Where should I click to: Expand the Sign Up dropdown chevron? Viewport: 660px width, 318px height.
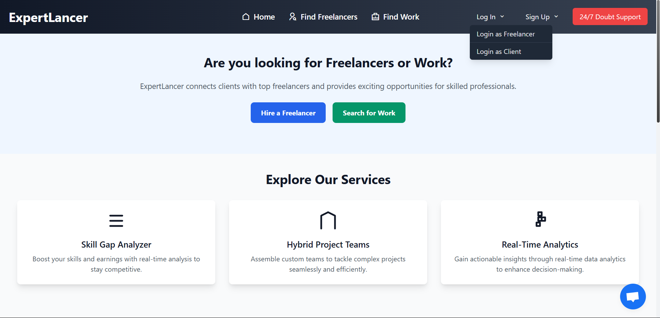point(556,16)
